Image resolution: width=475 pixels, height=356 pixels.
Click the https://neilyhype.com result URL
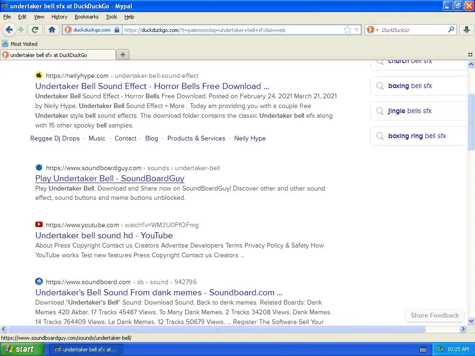point(77,76)
